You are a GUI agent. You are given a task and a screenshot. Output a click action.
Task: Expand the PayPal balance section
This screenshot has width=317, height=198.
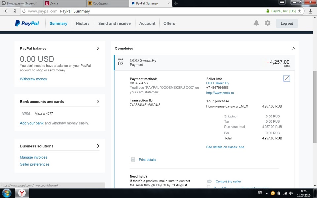pyautogui.click(x=98, y=48)
